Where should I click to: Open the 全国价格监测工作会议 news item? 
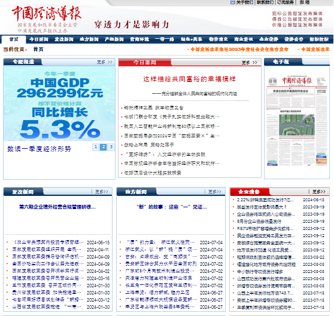pyautogui.click(x=48, y=263)
